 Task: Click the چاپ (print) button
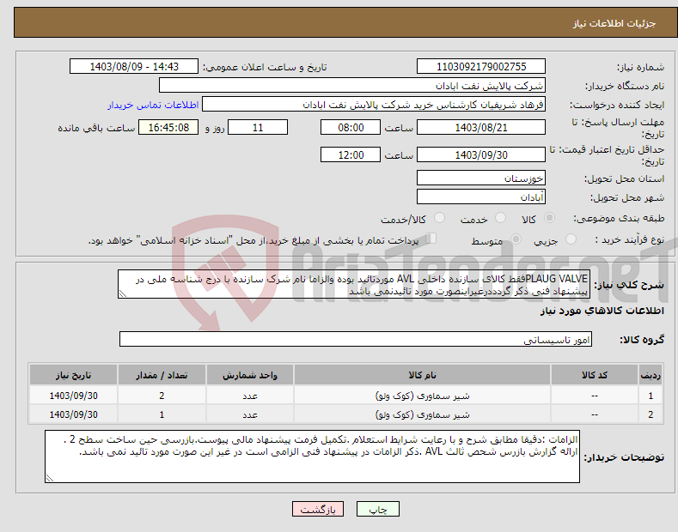[377, 509]
